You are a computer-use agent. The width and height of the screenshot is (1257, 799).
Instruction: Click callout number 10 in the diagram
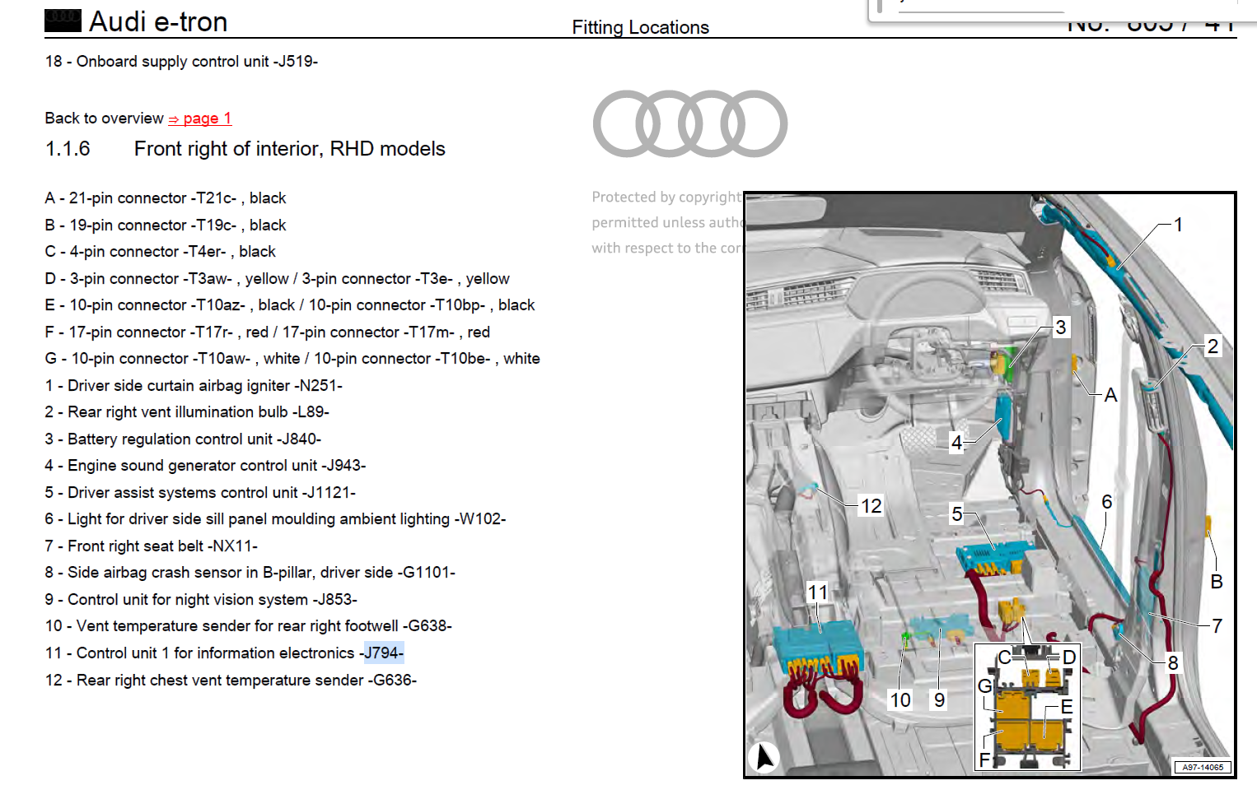click(x=900, y=700)
